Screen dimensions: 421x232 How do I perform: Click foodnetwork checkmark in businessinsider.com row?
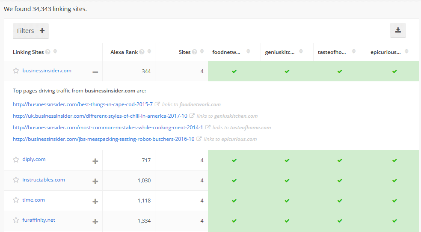[x=234, y=71]
